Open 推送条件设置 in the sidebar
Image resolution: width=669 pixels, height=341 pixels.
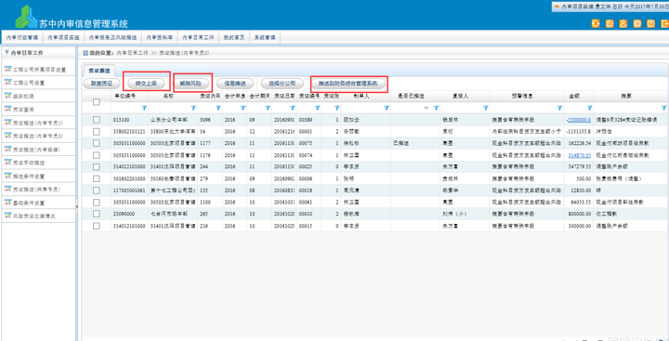[x=29, y=176]
